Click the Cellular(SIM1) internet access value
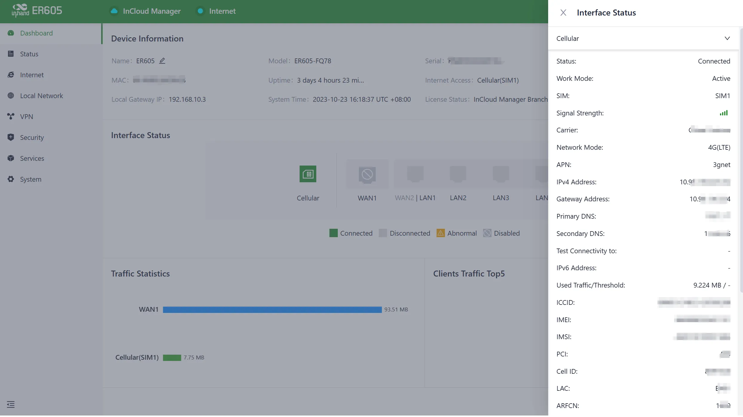Screen dimensions: 743x417 click(498, 80)
